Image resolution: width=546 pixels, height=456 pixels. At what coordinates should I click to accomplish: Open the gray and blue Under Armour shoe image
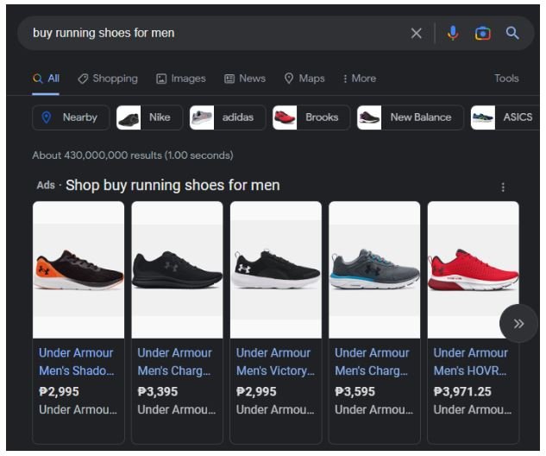click(374, 269)
